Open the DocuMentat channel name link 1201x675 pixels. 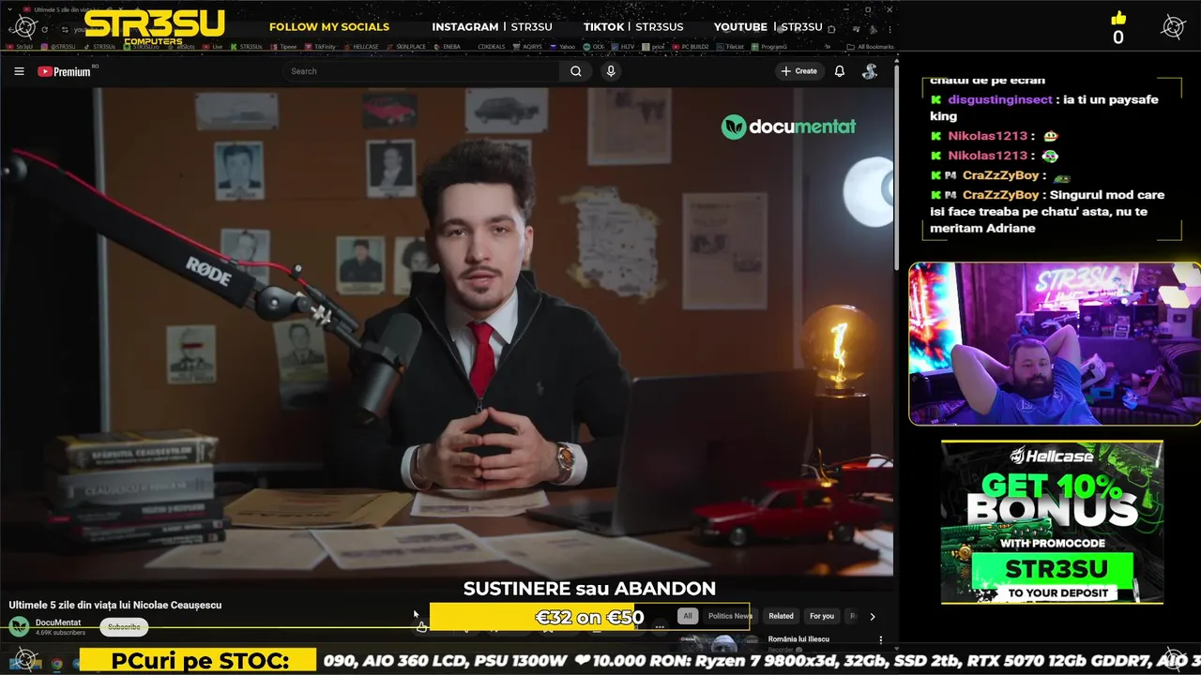pos(58,622)
